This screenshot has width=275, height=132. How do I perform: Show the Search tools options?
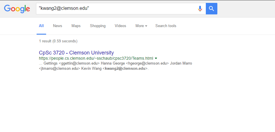tap(166, 26)
